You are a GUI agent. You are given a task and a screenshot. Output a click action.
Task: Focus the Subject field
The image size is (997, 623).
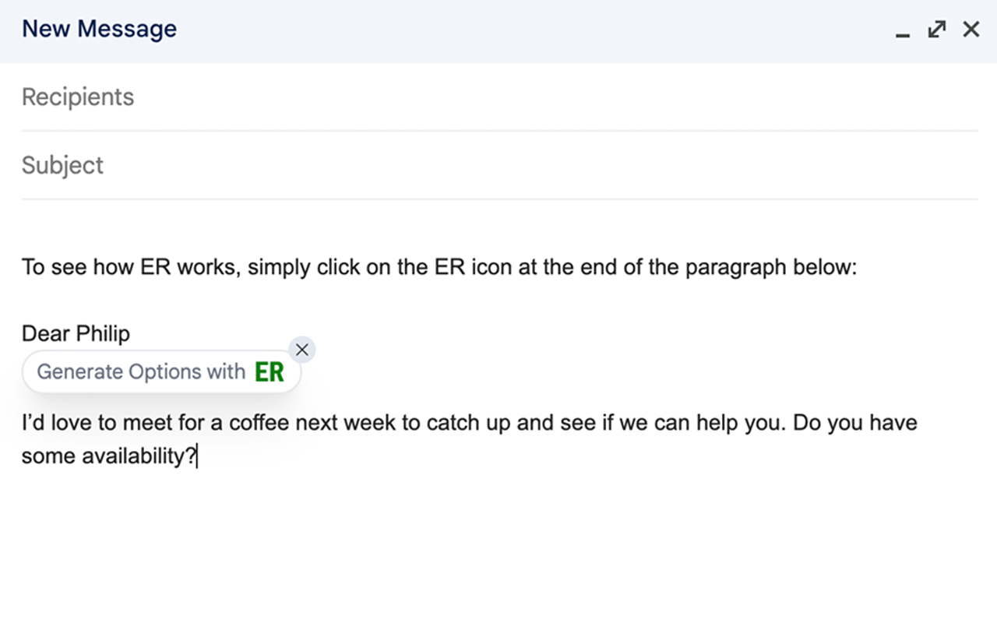(x=499, y=165)
